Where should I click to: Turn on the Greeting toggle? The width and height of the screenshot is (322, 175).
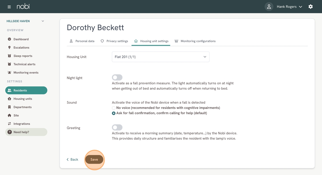coord(117,128)
